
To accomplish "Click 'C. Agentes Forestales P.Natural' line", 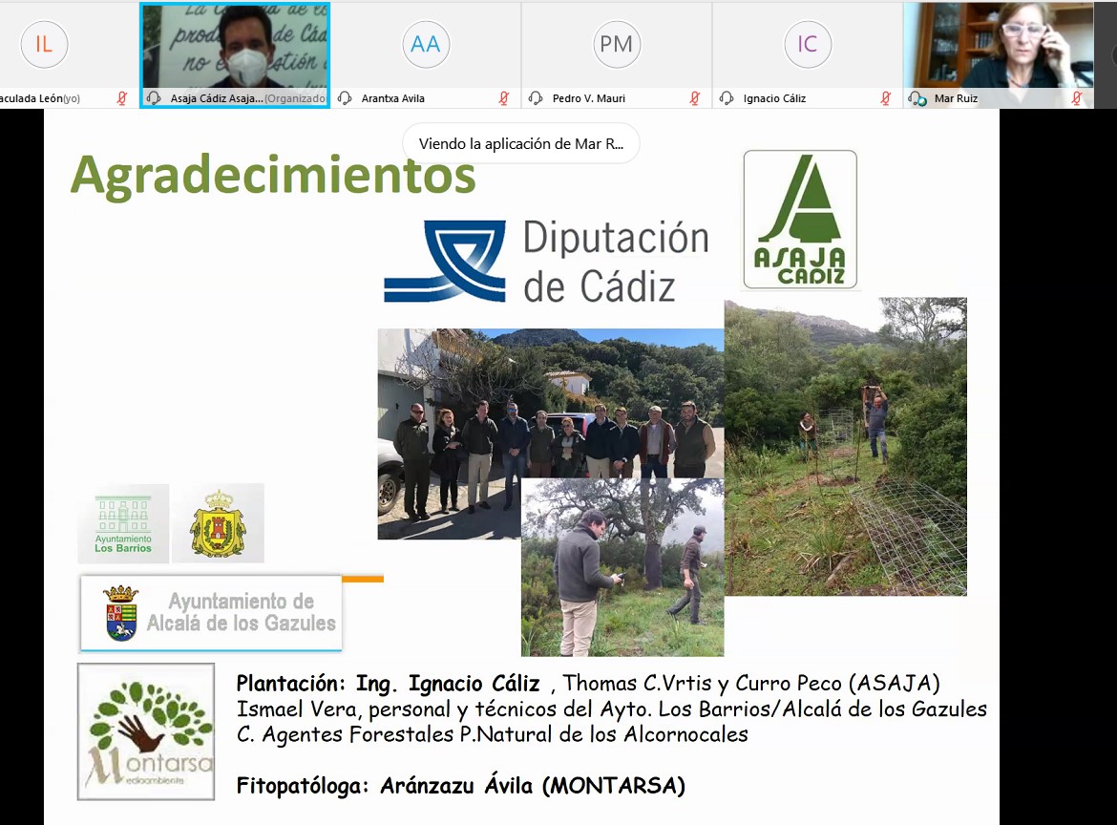I will pos(493,734).
